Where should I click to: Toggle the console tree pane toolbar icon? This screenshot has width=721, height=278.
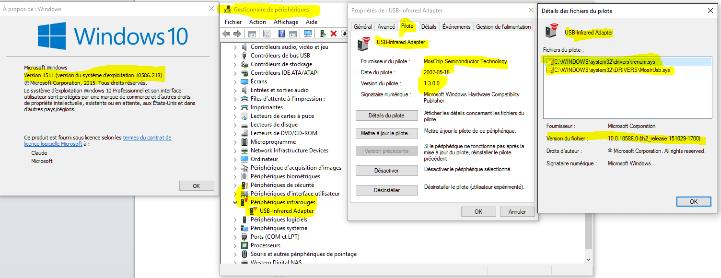(252, 34)
